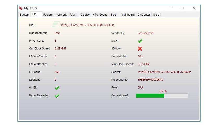Click the 3DNow: label
The height and width of the screenshot is (126, 218).
coord(116,49)
